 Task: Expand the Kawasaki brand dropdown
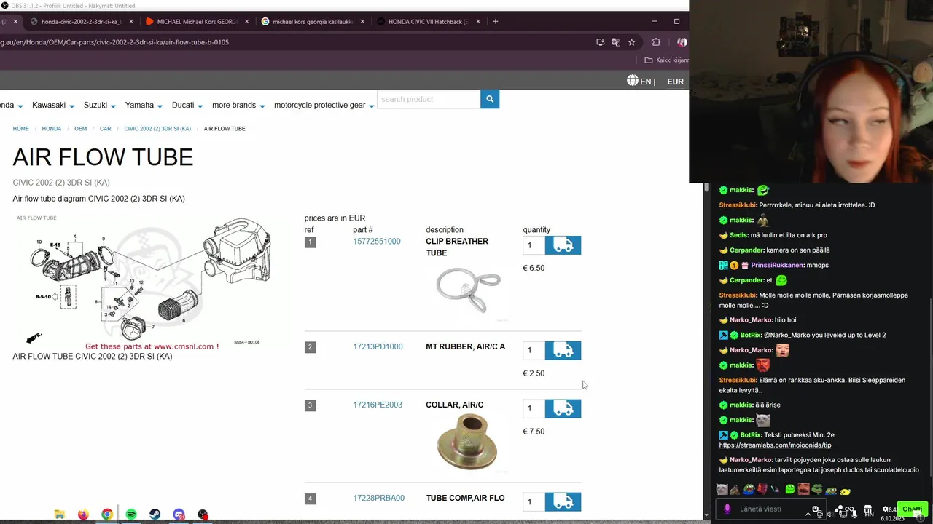[54, 106]
